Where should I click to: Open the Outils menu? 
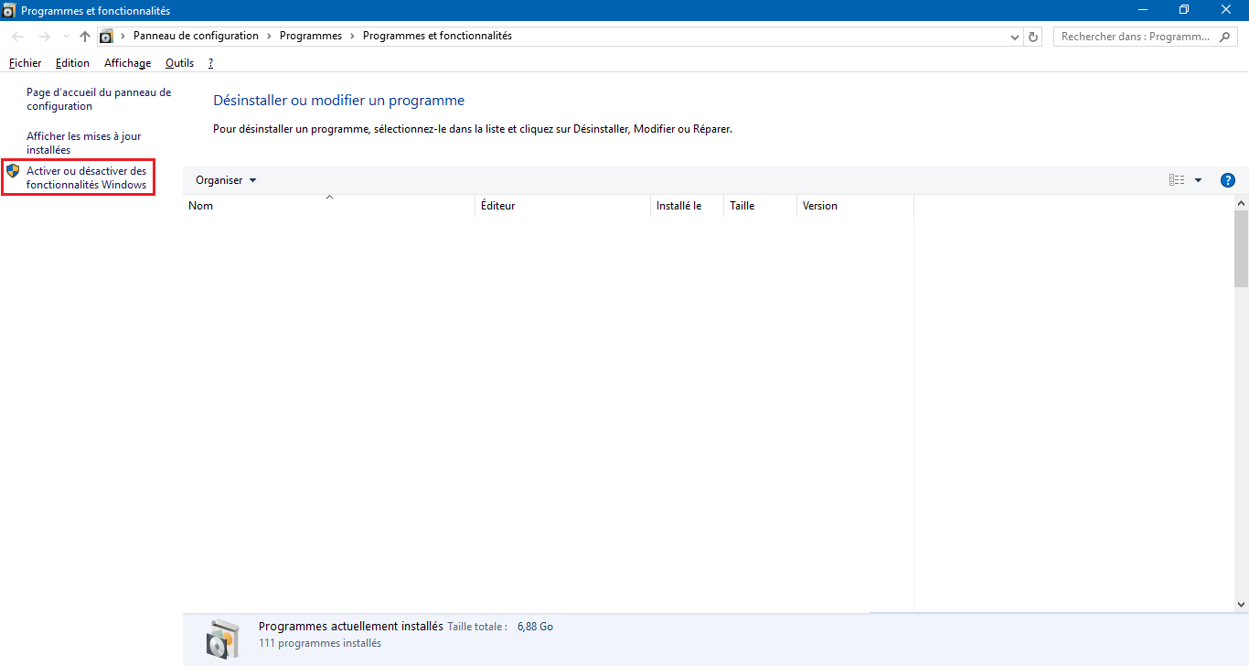(179, 63)
